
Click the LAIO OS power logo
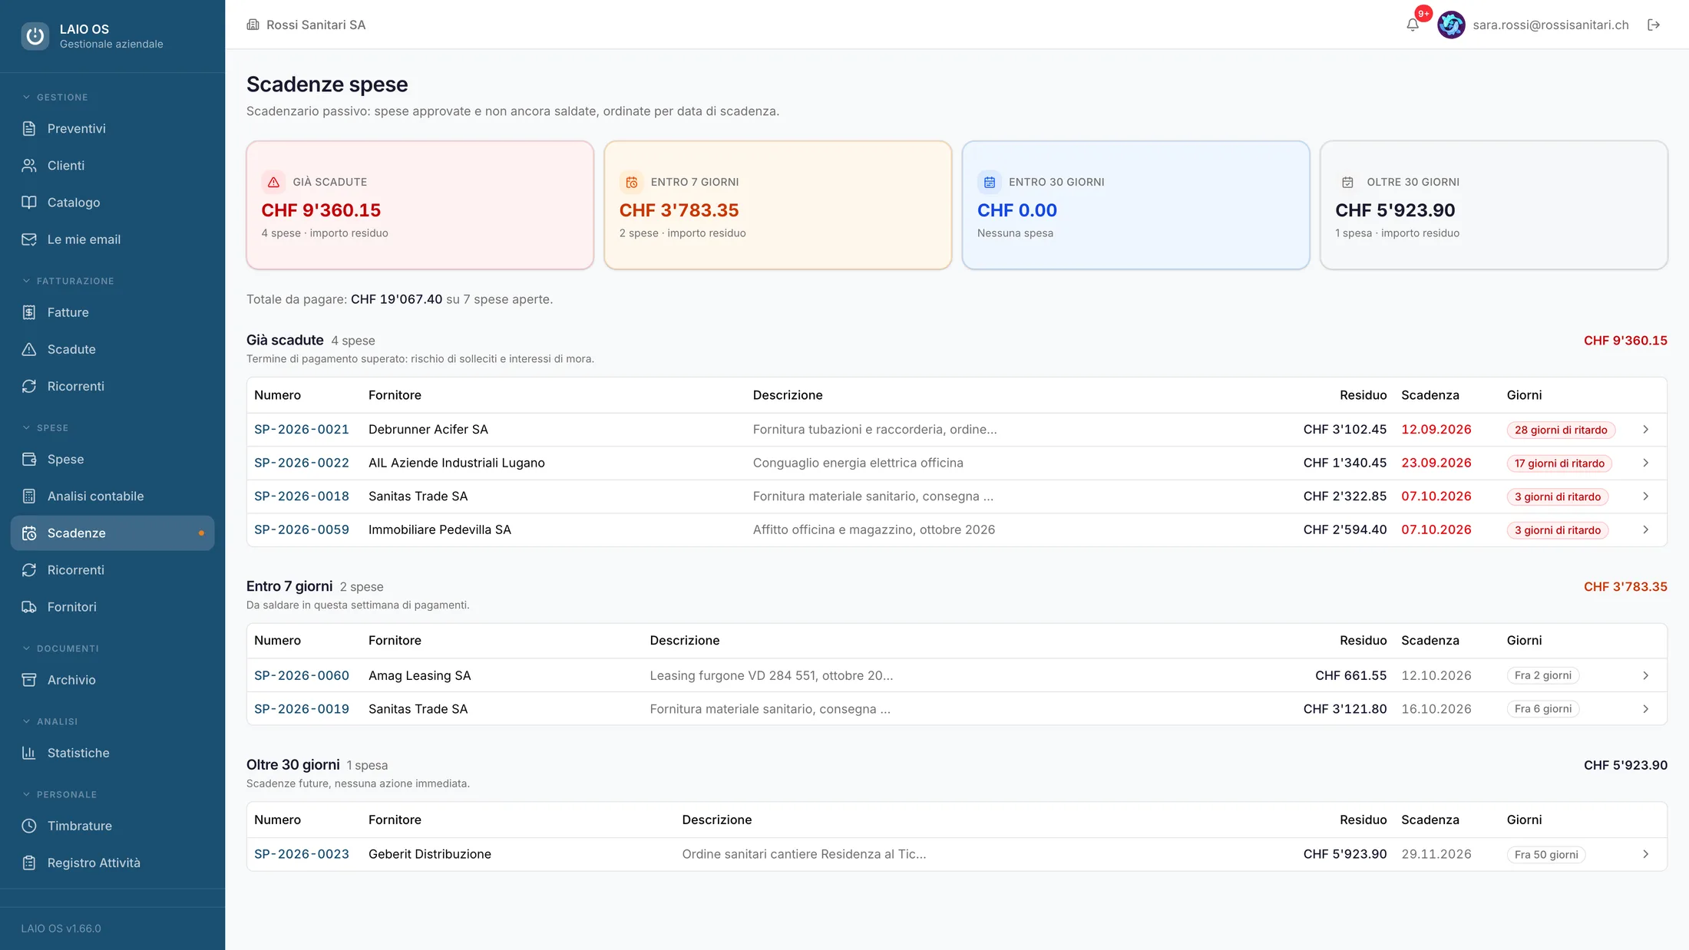pyautogui.click(x=35, y=35)
